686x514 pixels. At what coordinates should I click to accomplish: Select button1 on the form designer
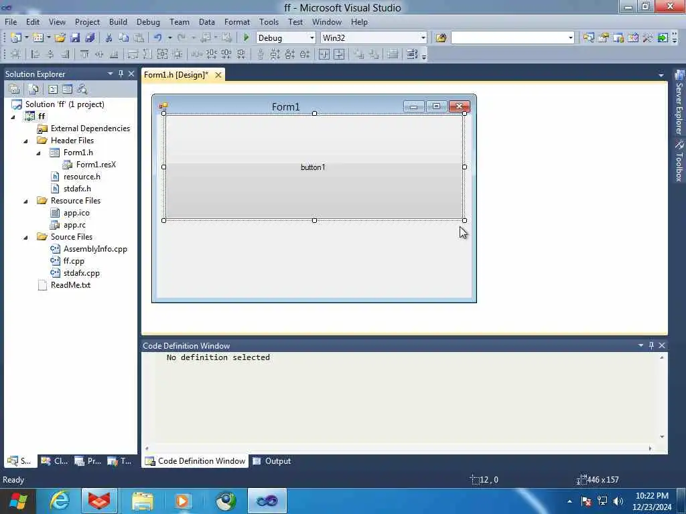pyautogui.click(x=314, y=167)
